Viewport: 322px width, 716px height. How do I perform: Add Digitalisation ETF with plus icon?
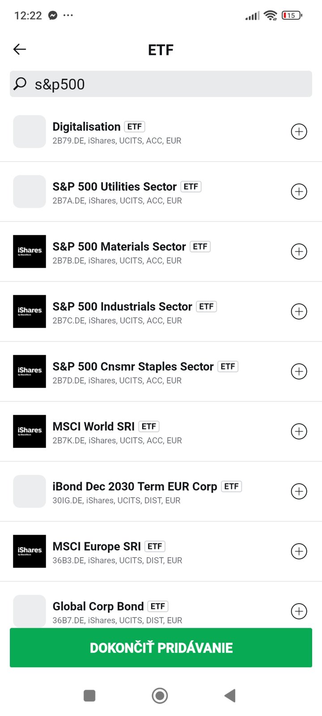299,132
